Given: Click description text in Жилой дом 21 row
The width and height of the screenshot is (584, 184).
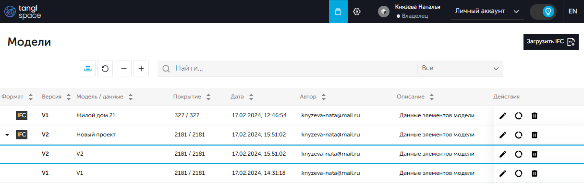Looking at the screenshot, I should (437, 115).
